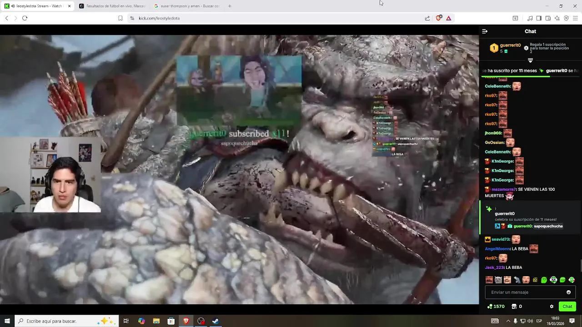This screenshot has width=582, height=327.
Task: Open Brave Rewards triangle icon
Action: (448, 18)
